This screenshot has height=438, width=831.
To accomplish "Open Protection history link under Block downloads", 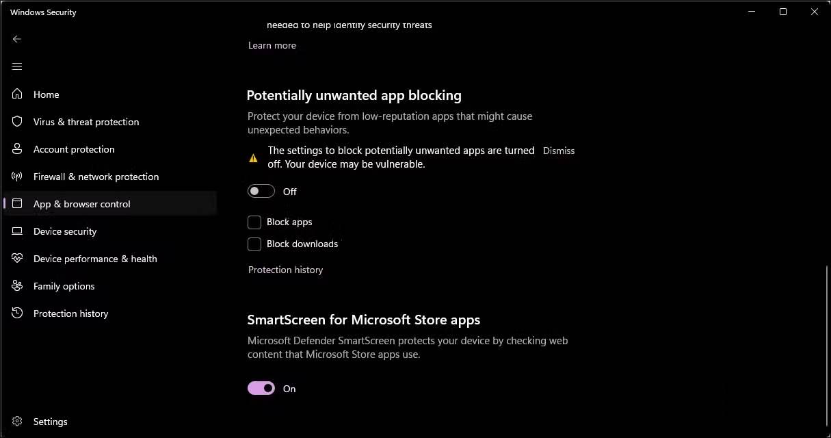I will (285, 270).
